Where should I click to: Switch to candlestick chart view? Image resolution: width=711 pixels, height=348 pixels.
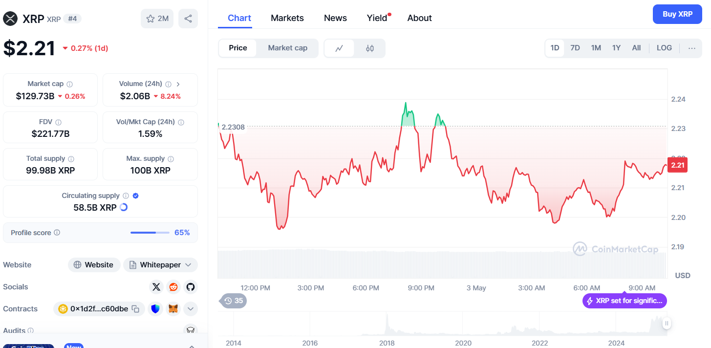pos(370,48)
